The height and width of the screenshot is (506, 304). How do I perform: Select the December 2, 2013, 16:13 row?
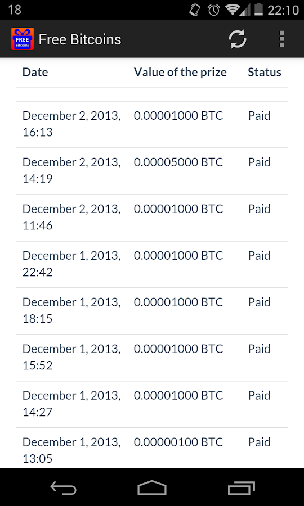point(152,125)
